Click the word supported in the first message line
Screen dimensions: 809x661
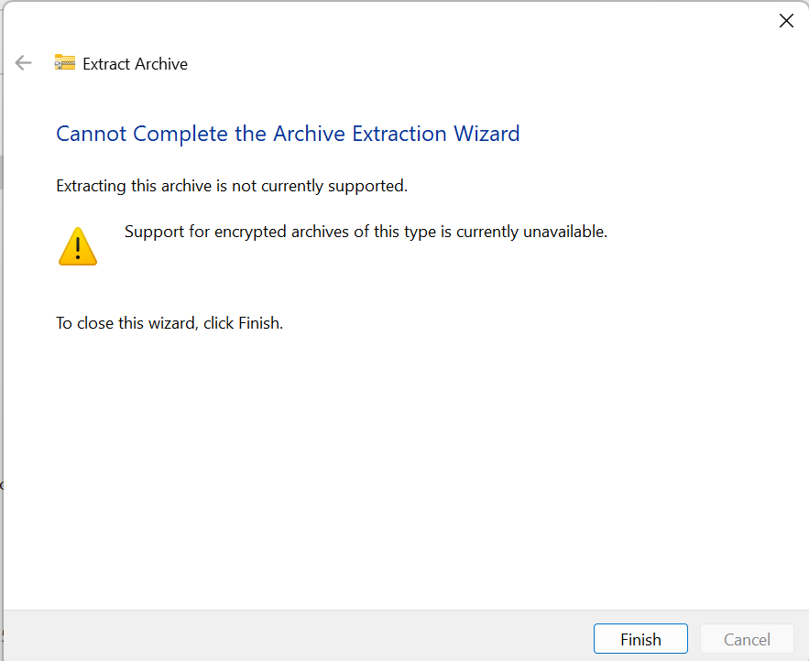coord(367,186)
